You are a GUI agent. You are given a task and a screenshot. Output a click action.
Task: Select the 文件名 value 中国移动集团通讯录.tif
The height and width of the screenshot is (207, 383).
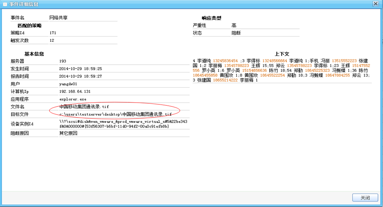[84, 107]
